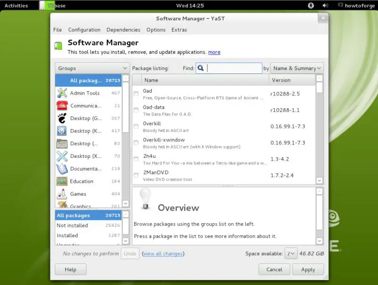Close the Software Manager window

click(323, 18)
